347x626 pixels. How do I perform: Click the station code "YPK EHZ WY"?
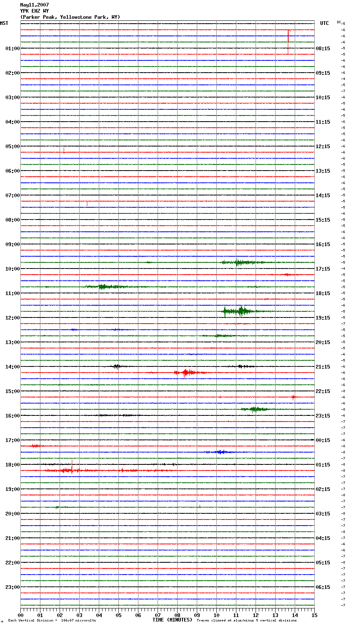coord(34,11)
